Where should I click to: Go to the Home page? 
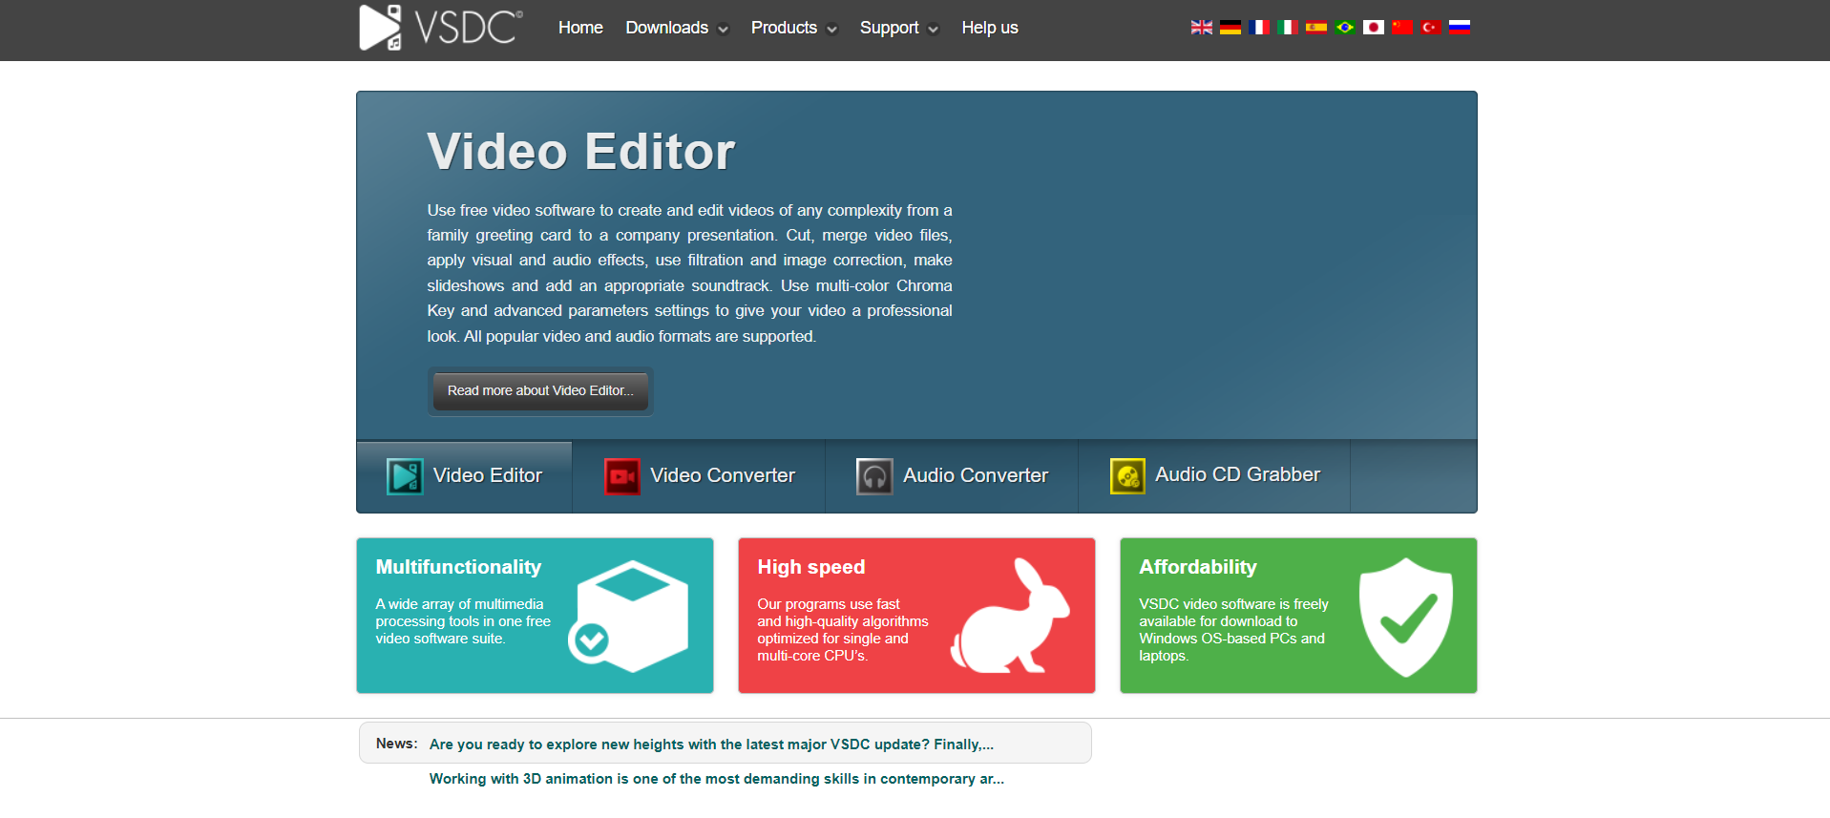[580, 28]
